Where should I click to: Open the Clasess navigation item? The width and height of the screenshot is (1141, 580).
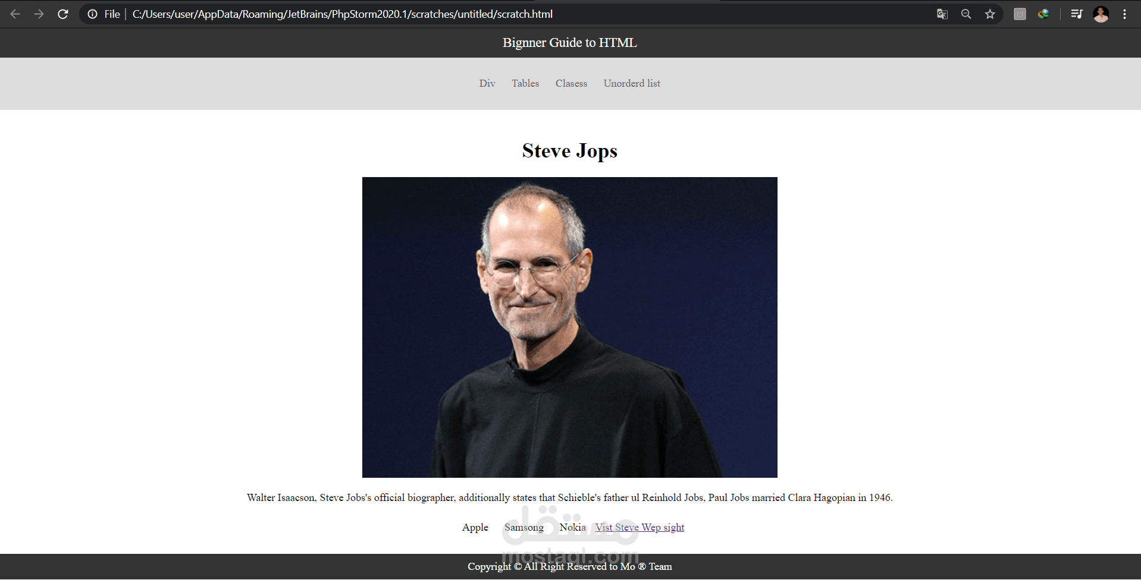pyautogui.click(x=570, y=83)
